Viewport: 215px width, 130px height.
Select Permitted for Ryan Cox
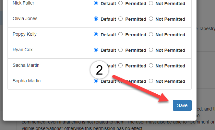tap(121, 50)
